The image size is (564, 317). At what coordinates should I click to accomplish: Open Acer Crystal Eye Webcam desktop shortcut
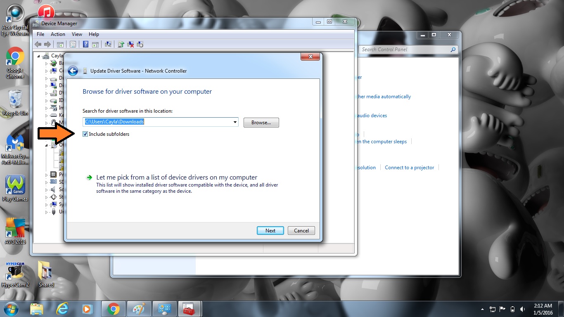pyautogui.click(x=15, y=20)
